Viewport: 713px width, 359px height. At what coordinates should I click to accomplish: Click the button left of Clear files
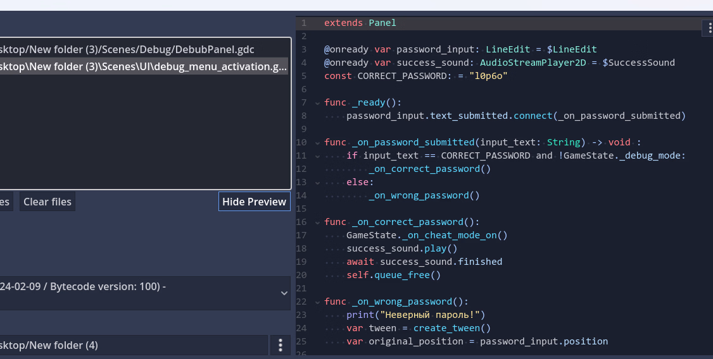point(5,202)
